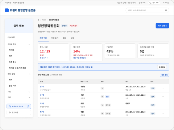Click the 임기 column header
This screenshot has height=130, width=174.
pyautogui.click(x=127, y=82)
